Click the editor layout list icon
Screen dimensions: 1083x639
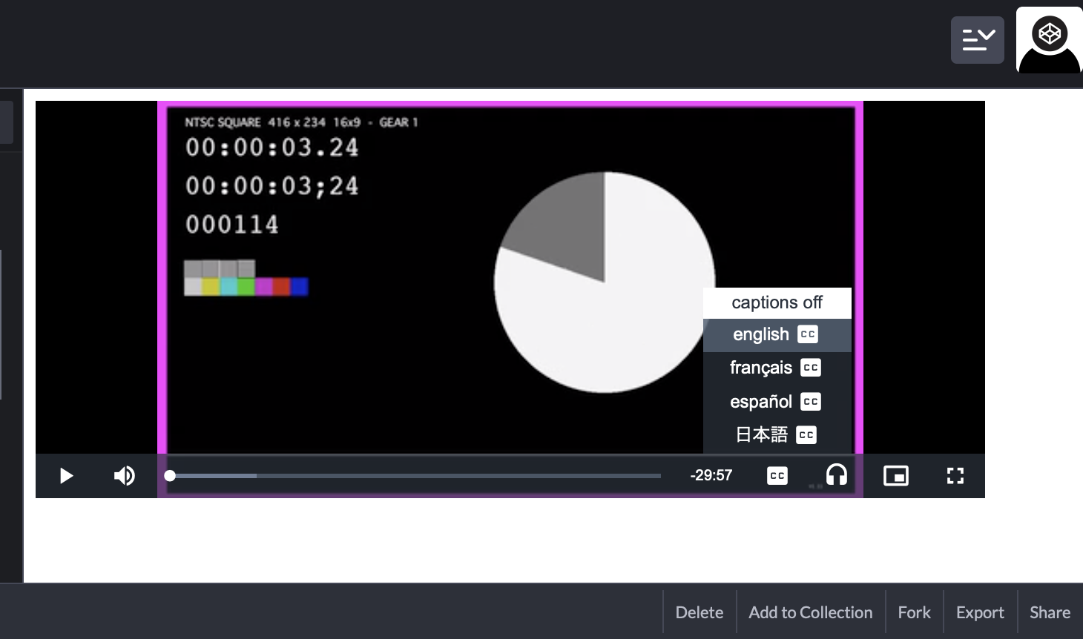click(977, 40)
